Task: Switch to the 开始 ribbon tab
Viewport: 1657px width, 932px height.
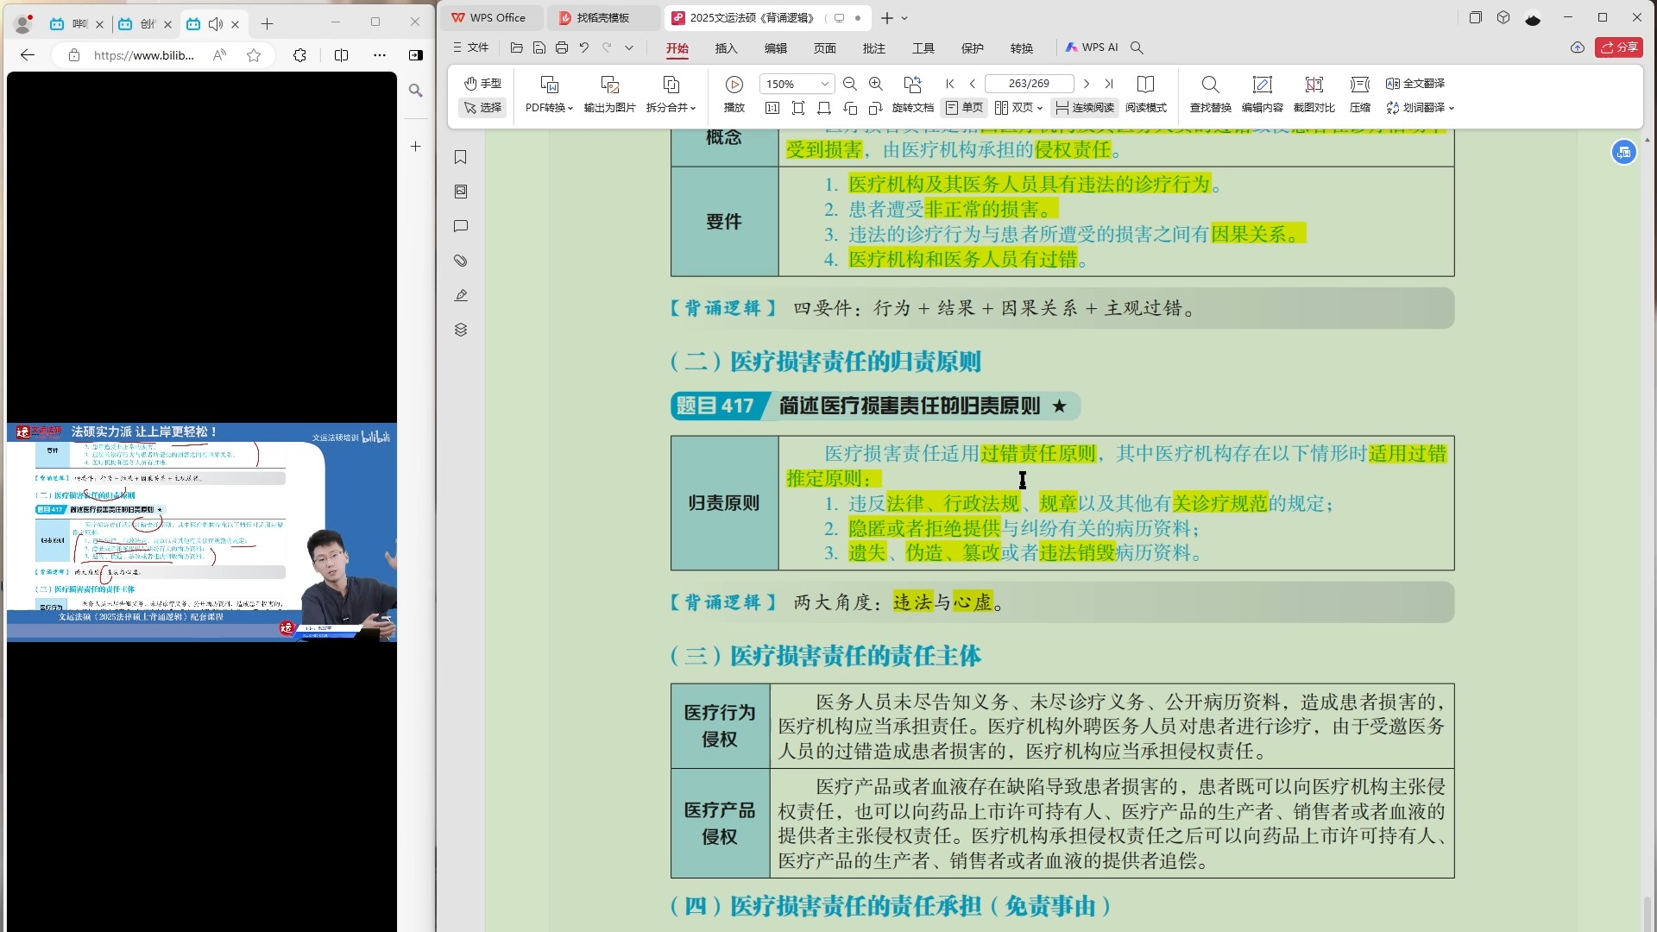Action: pos(677,48)
